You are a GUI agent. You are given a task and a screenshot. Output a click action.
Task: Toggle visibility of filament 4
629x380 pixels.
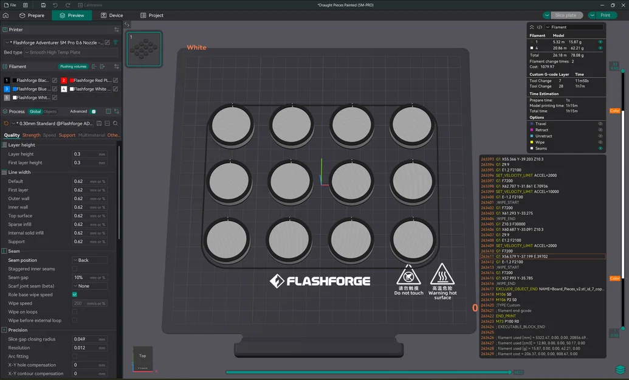click(600, 48)
